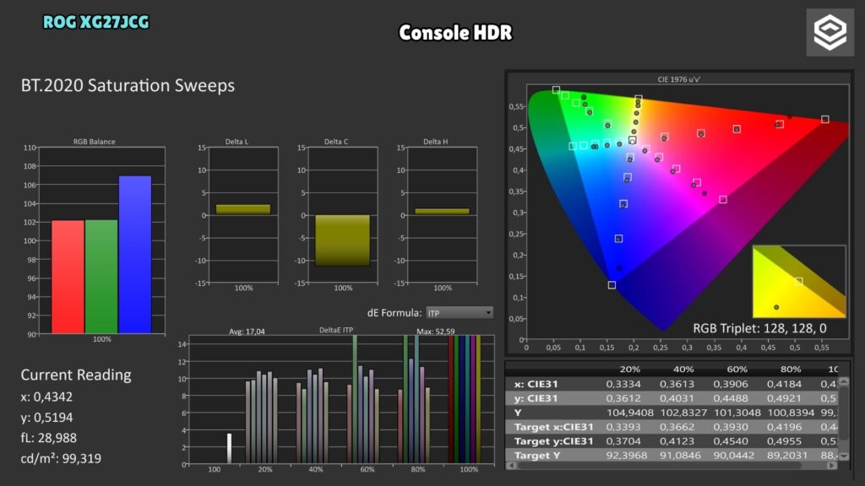Click the 'y: 0,5194' current reading

point(46,418)
